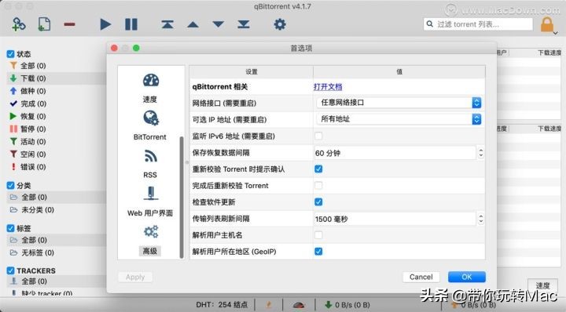This screenshot has height=312, width=566.
Task: Uncheck 重新校验 Torrent 时提示确认
Action: pyautogui.click(x=318, y=169)
